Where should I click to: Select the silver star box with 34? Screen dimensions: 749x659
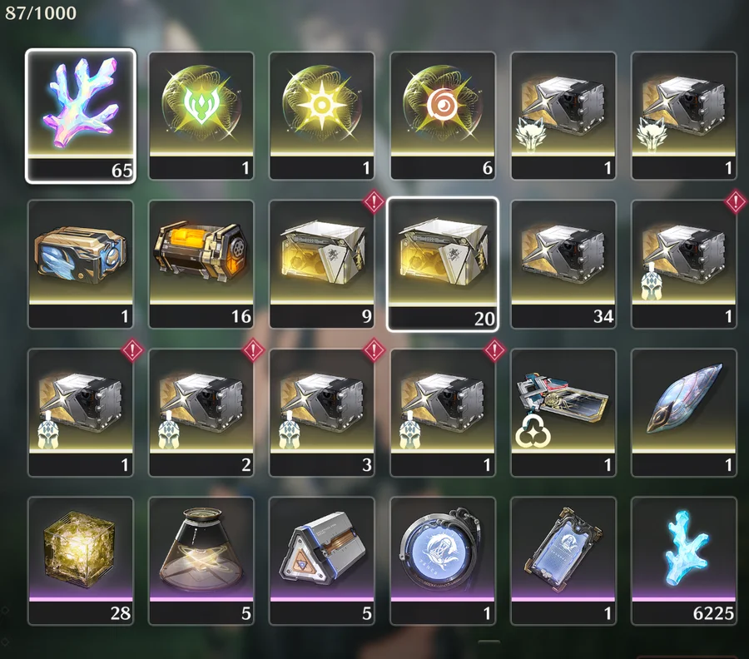tap(563, 264)
